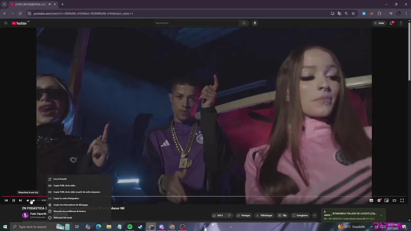
Task: Open the notifications bell
Action: (391, 23)
